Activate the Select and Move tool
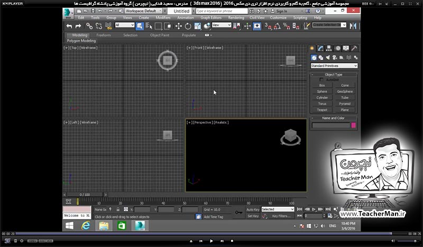423x247 pixels. pos(179,26)
